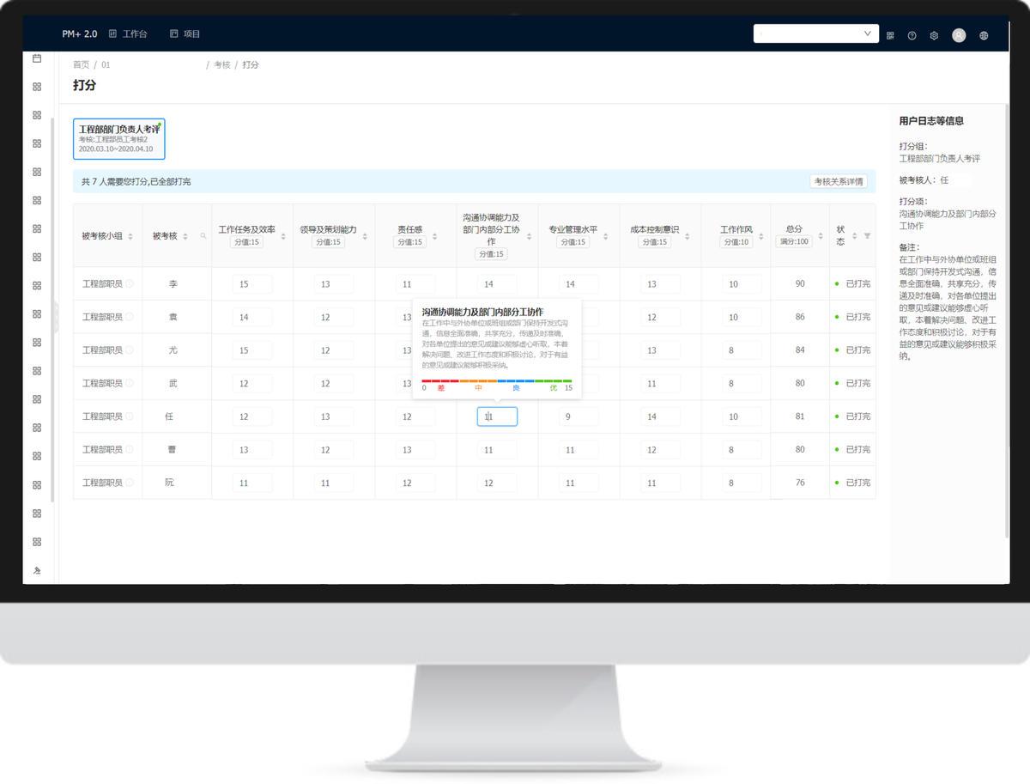Open the user avatar menu

pyautogui.click(x=959, y=35)
